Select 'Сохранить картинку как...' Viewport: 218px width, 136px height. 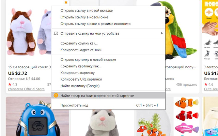(108, 66)
